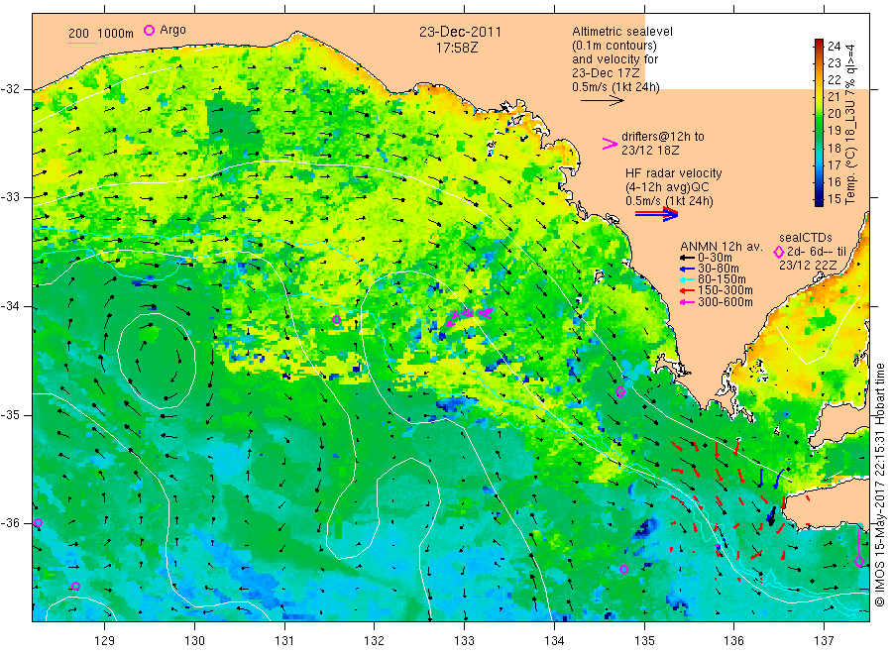Screen dimensions: 892x654
Task: Click the longitude label '130'
Action: pos(194,641)
